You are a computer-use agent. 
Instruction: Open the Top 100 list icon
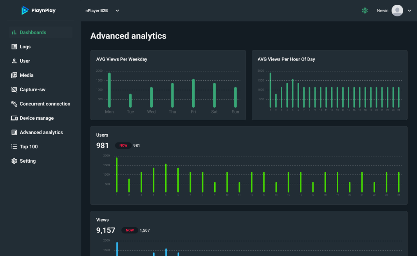tap(14, 147)
